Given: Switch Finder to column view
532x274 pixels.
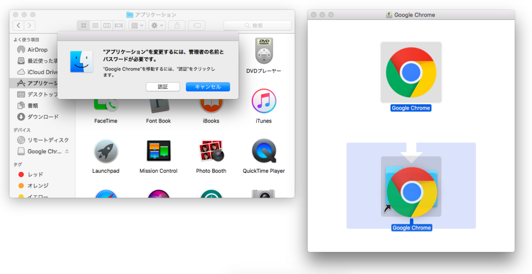Looking at the screenshot, I should click(x=107, y=25).
